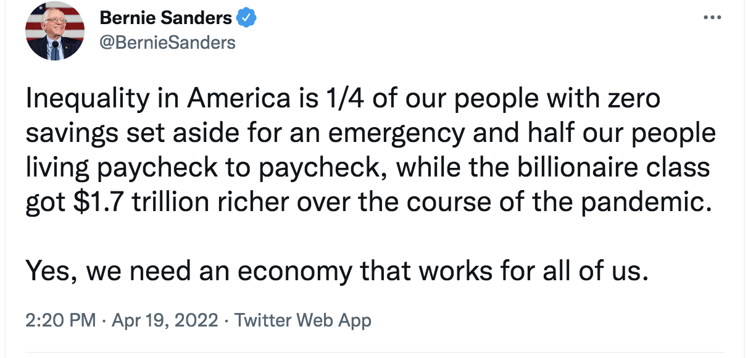The image size is (748, 358).
Task: Open the Twitter Web App source link
Action: point(303,321)
